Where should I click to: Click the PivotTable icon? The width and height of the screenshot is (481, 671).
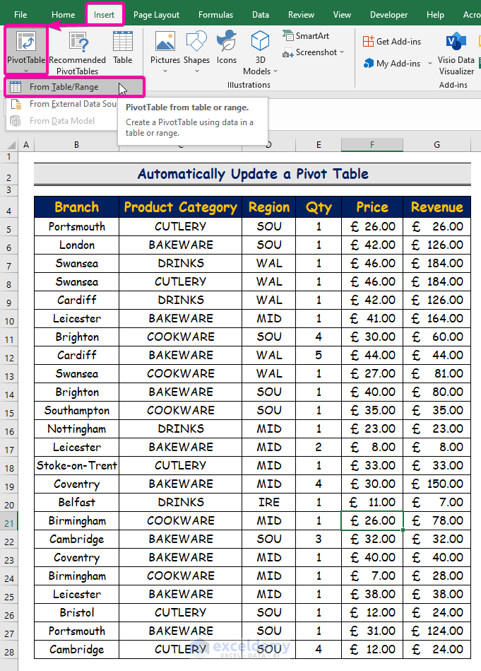point(25,42)
